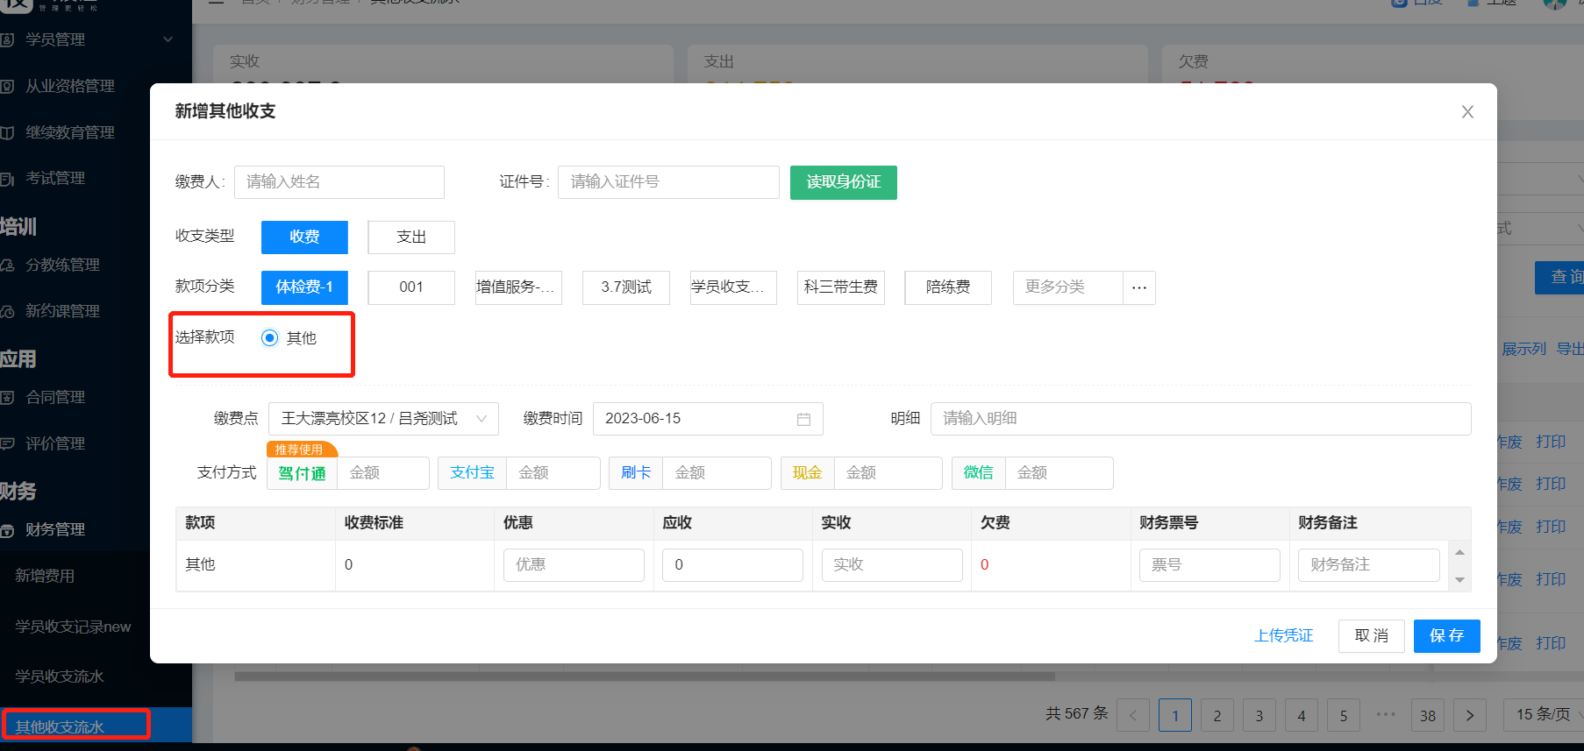Click the 现金 amount field
Screen dimensions: 1584x751
(x=888, y=473)
